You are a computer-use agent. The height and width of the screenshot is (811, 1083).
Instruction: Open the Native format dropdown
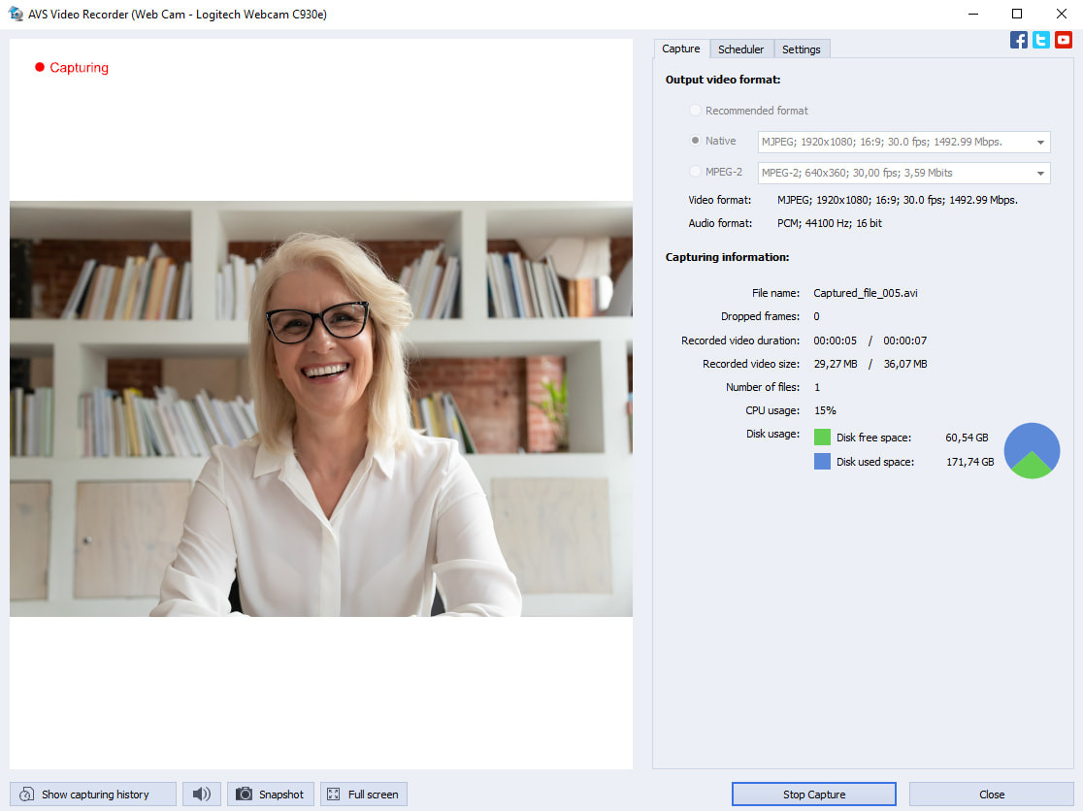[x=1041, y=142]
